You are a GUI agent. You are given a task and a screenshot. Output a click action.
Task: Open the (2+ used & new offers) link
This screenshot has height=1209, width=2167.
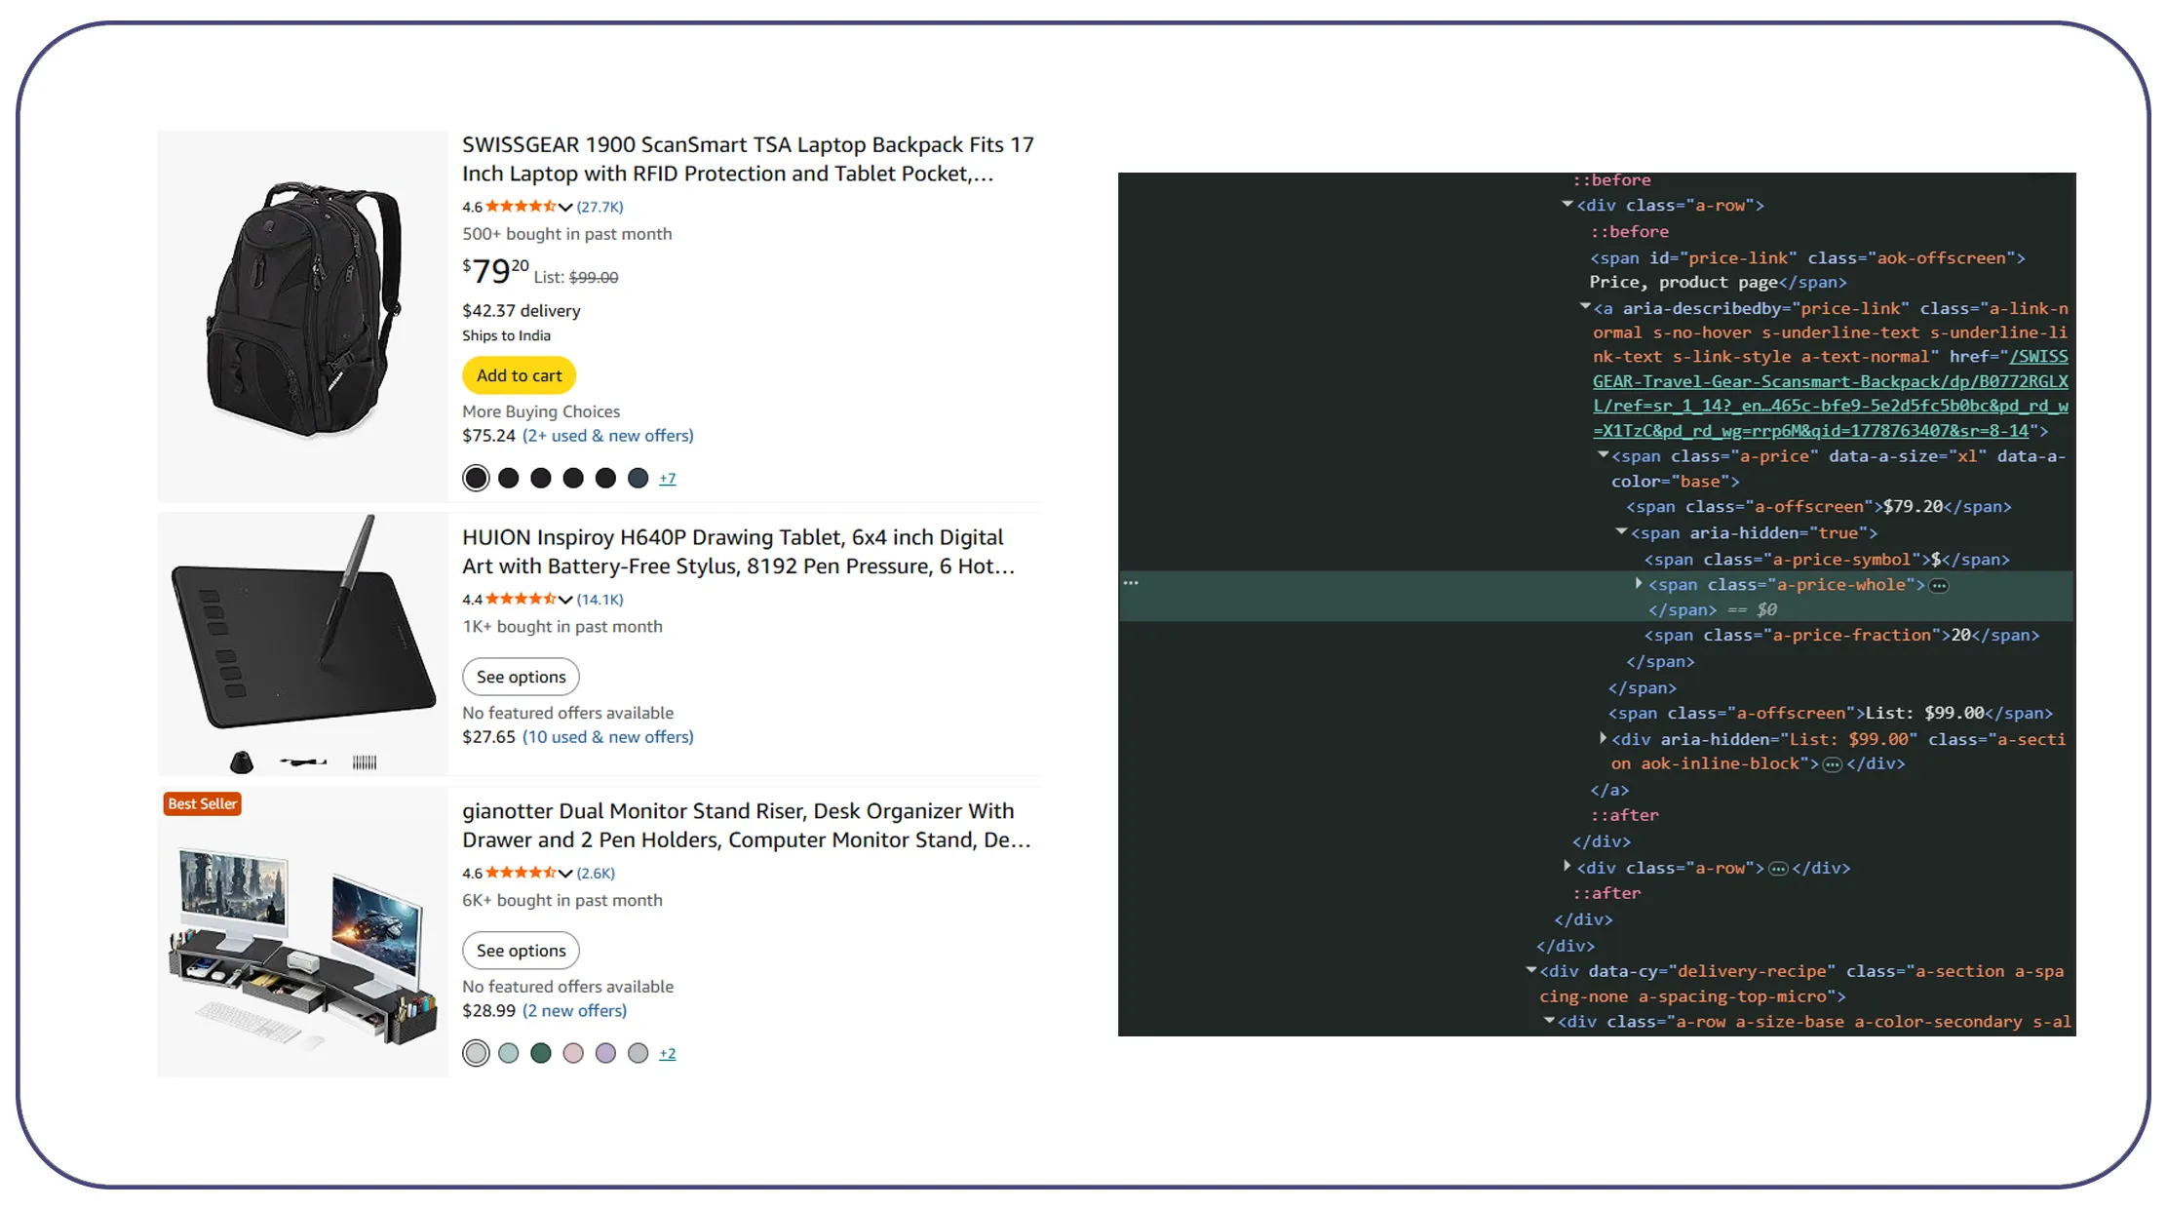tap(607, 436)
